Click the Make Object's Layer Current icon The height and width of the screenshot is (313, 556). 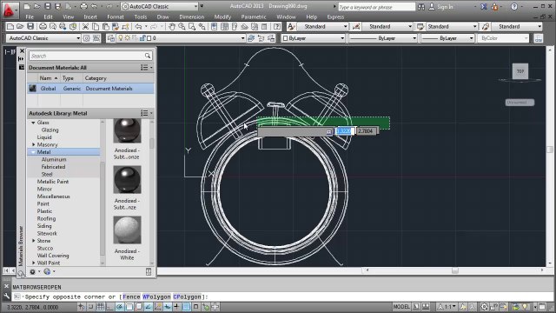tap(251, 38)
